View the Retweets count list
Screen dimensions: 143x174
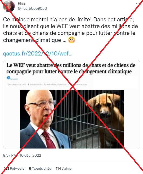click(x=14, y=168)
